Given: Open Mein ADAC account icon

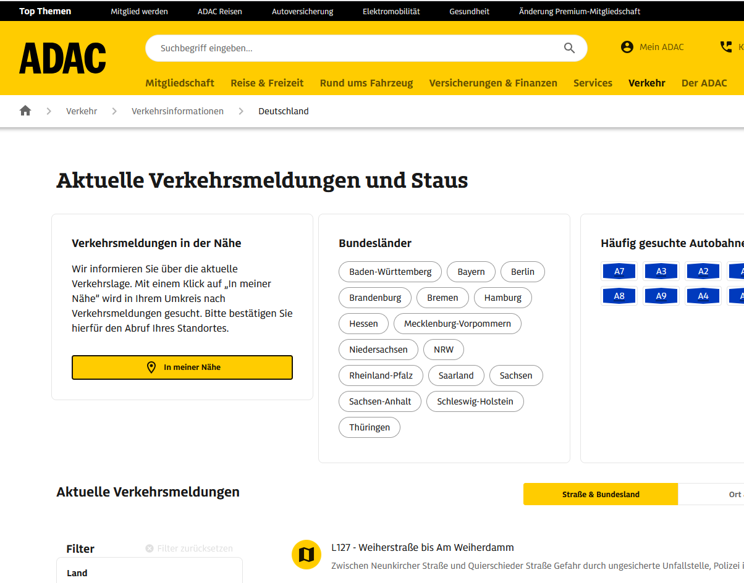Looking at the screenshot, I should pyautogui.click(x=627, y=47).
